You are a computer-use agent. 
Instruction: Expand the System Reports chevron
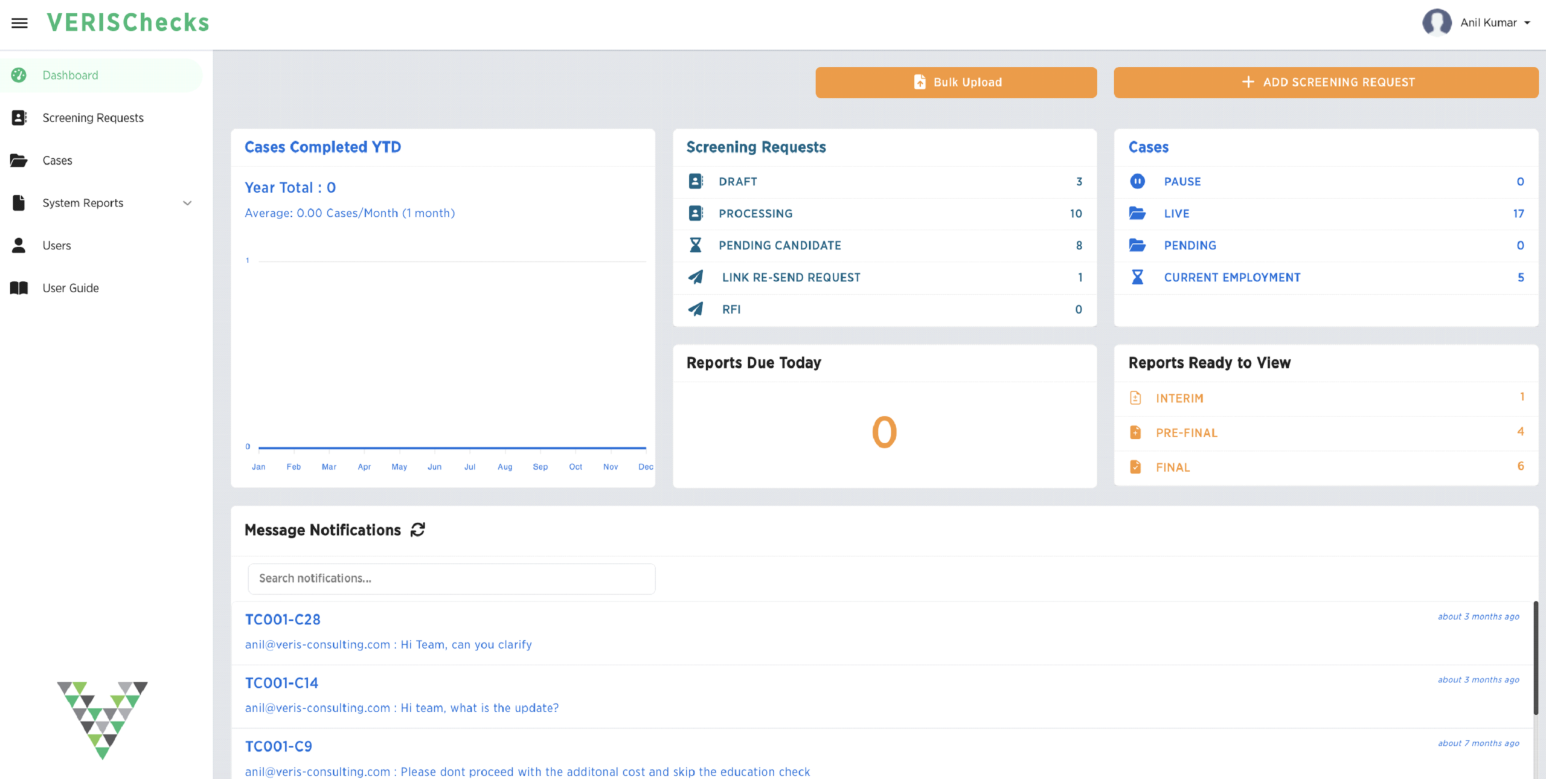coord(187,203)
